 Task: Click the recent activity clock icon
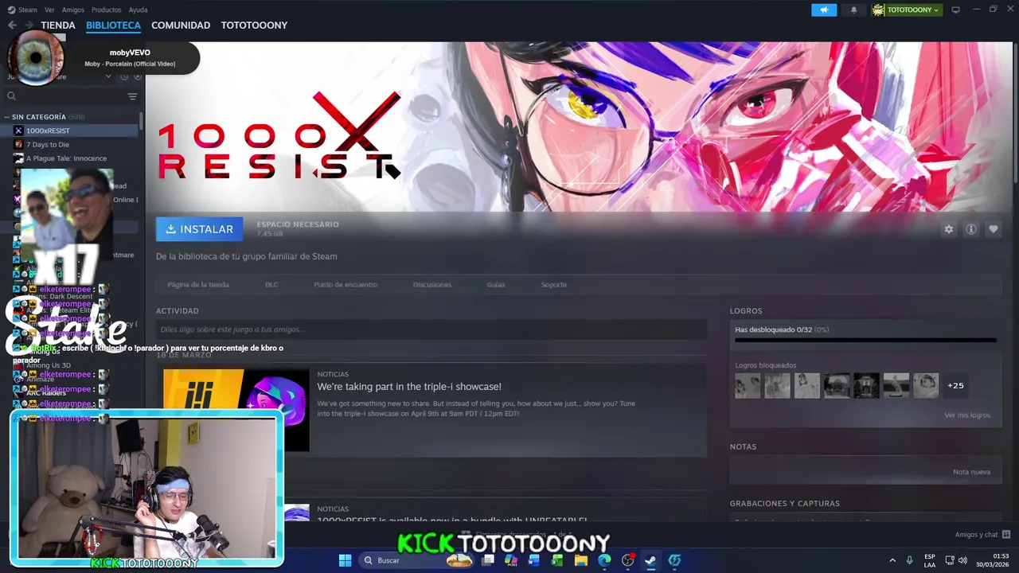(124, 76)
